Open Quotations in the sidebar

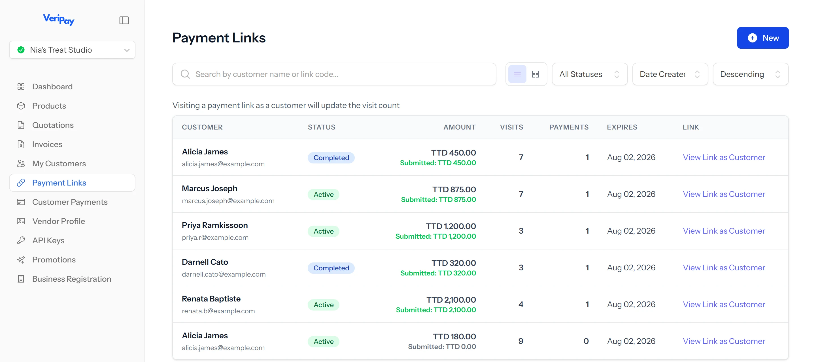72,125
